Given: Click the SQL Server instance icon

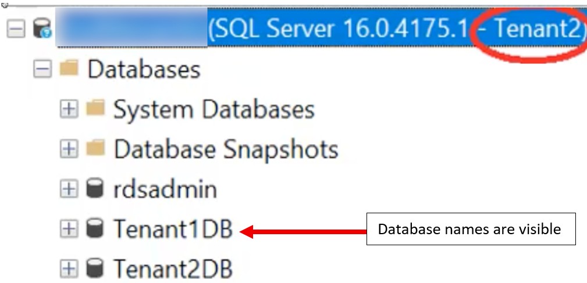Looking at the screenshot, I should (x=42, y=28).
